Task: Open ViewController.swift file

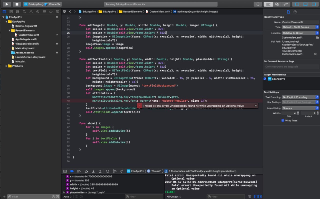Action: point(27,44)
